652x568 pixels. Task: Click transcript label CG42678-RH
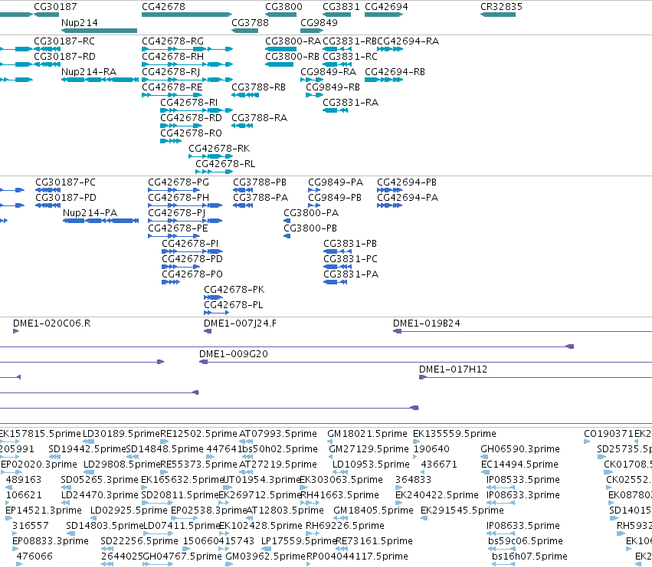point(172,57)
